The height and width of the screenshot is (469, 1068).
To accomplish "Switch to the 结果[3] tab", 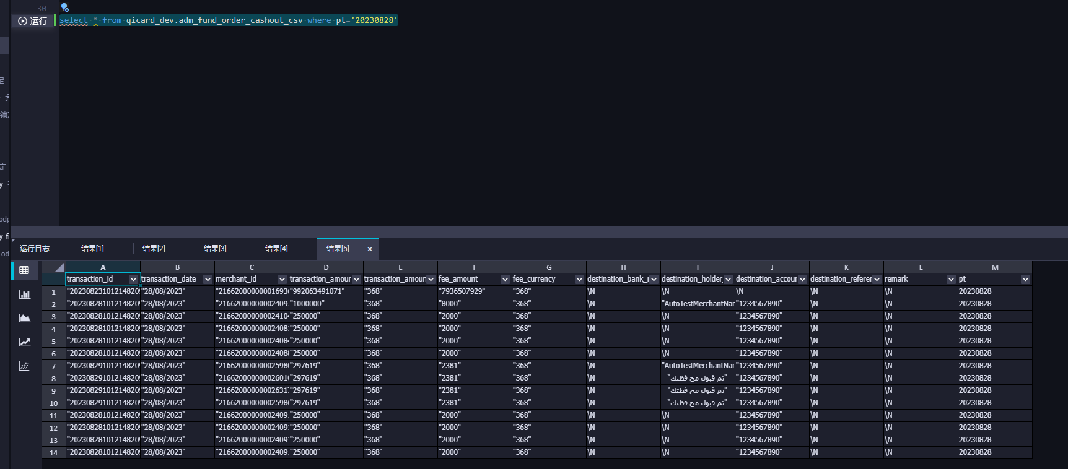I will coord(215,249).
